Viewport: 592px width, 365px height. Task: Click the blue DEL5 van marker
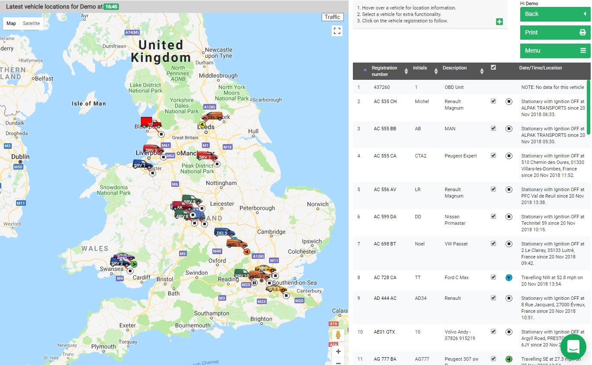(x=224, y=233)
